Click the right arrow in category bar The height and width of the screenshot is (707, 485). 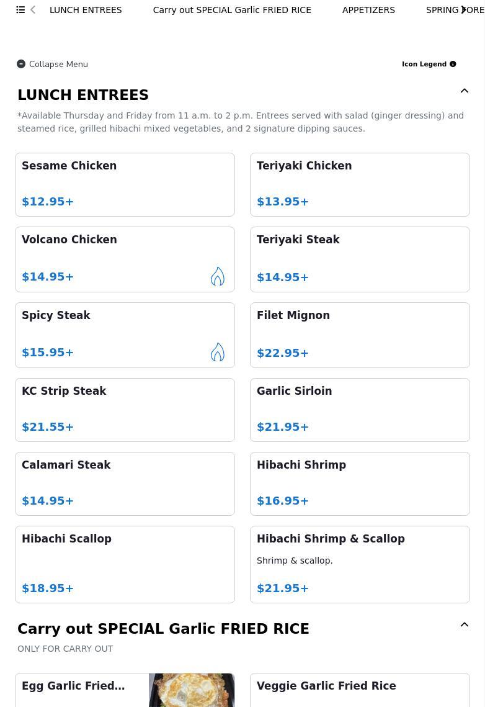463,10
